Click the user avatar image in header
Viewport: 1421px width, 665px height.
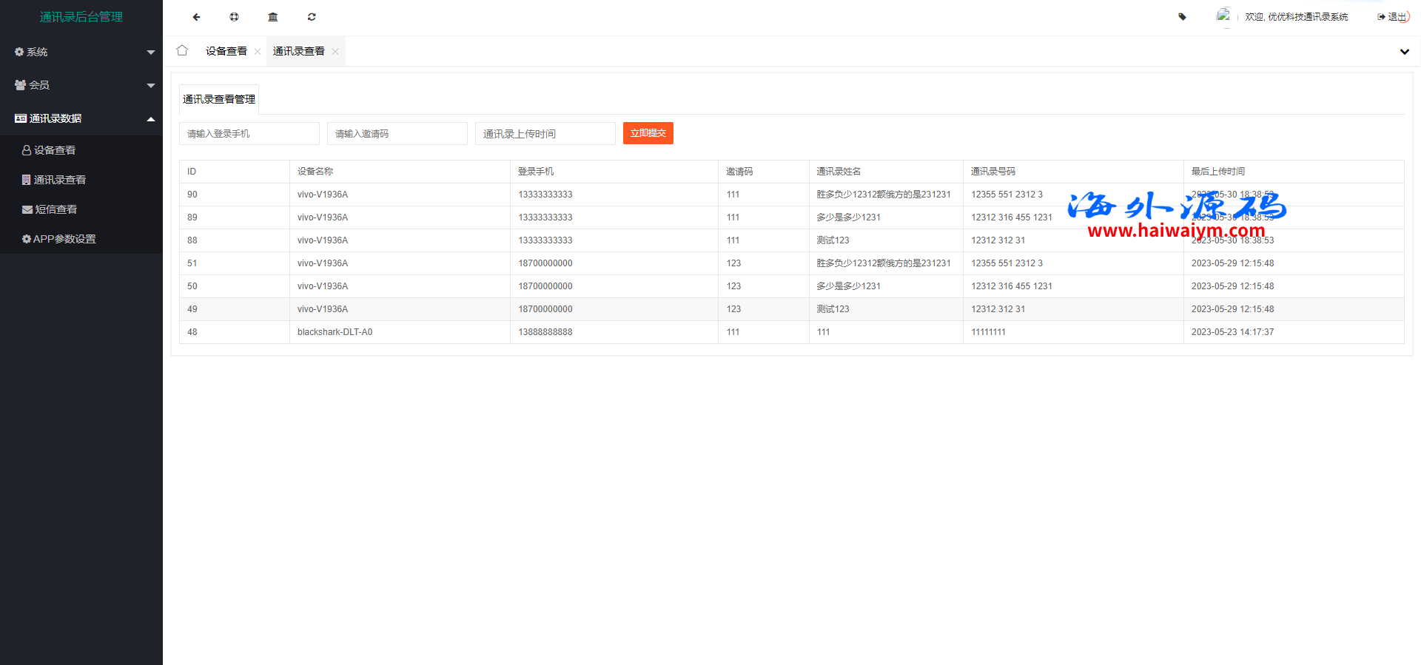[x=1223, y=16]
